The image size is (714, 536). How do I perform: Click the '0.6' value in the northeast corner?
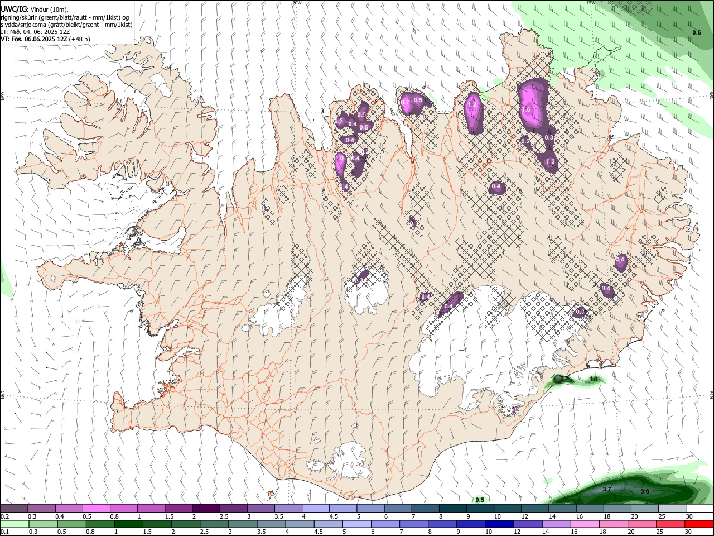697,32
